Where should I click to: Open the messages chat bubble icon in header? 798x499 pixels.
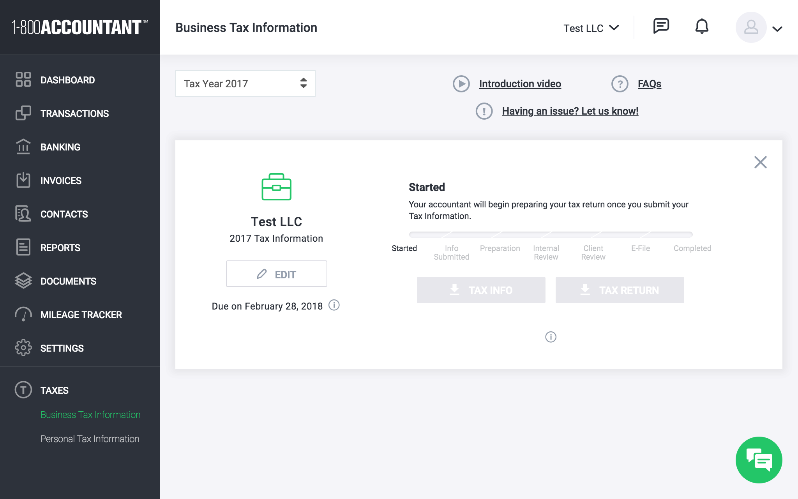pyautogui.click(x=661, y=27)
